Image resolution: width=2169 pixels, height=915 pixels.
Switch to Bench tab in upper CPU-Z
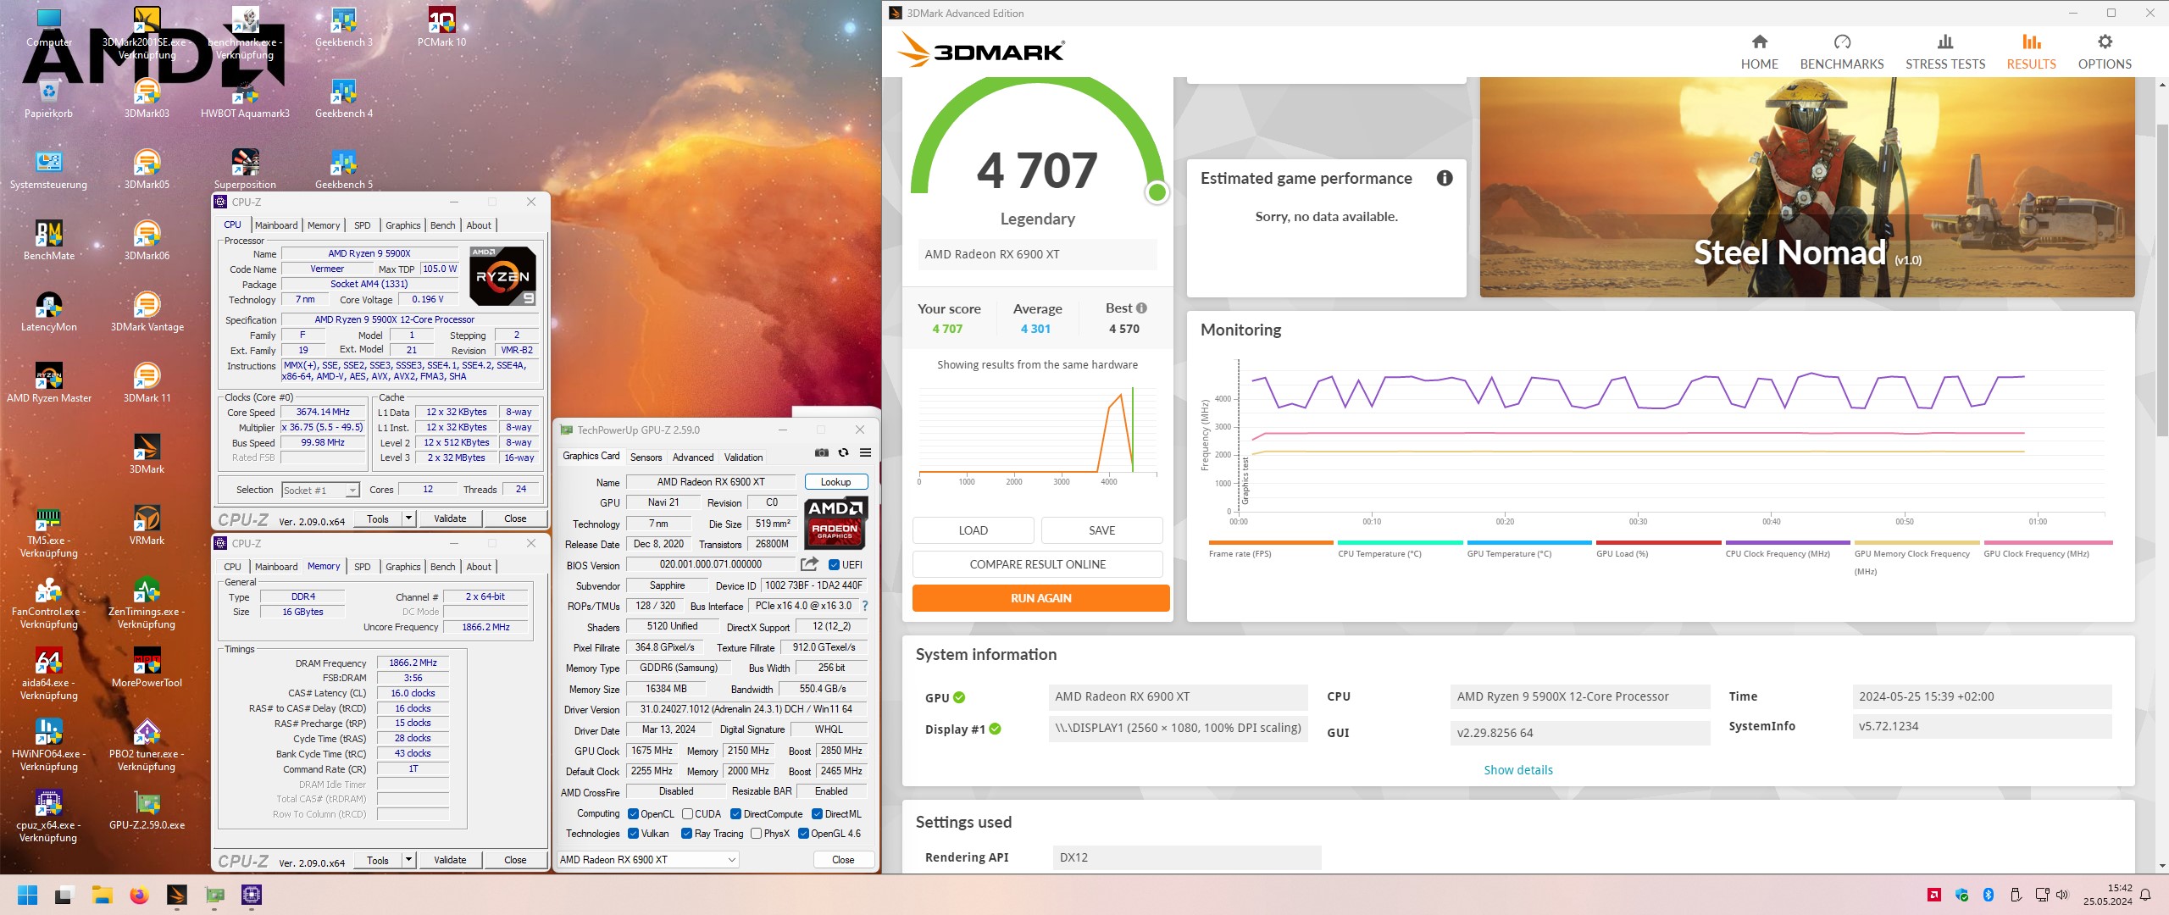pos(442,225)
